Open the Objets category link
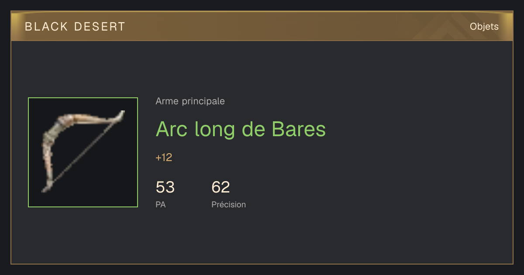524x275 pixels. (x=484, y=27)
